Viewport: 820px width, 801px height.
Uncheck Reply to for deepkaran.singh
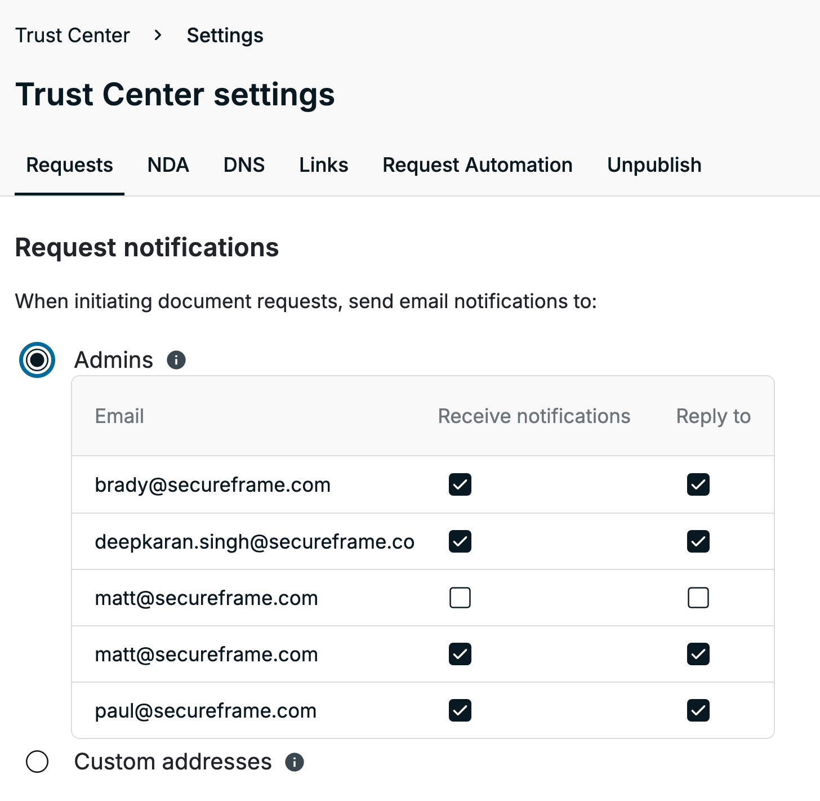[698, 541]
